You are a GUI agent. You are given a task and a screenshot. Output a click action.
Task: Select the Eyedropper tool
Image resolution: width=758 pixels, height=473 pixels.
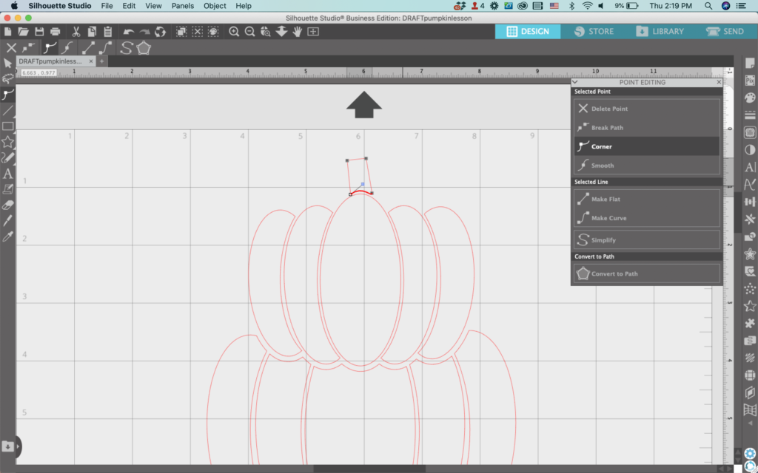(x=7, y=236)
